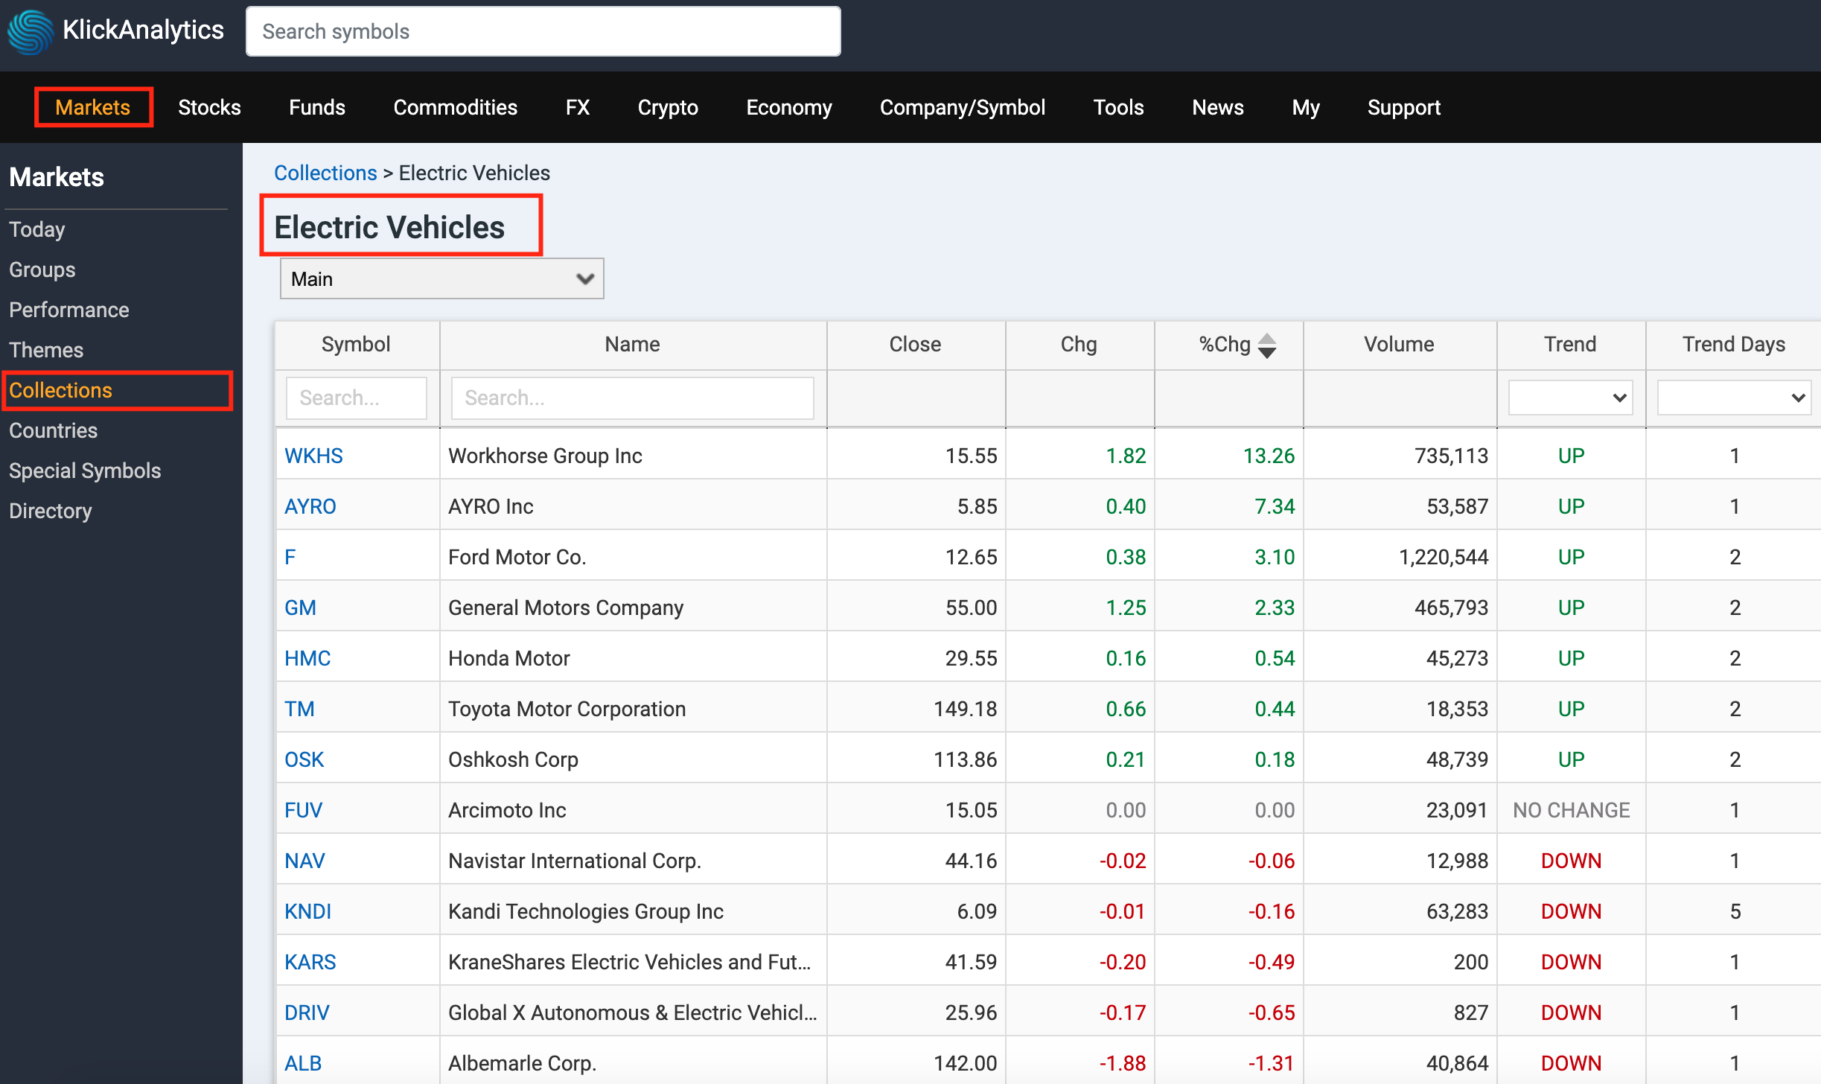1821x1084 pixels.
Task: Select Collections in the sidebar
Action: point(61,390)
